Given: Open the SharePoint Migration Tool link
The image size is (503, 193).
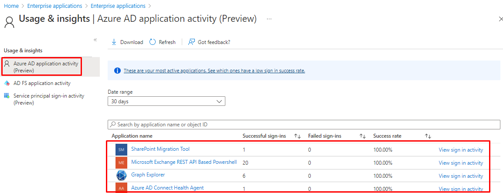Looking at the screenshot, I should (x=160, y=149).
